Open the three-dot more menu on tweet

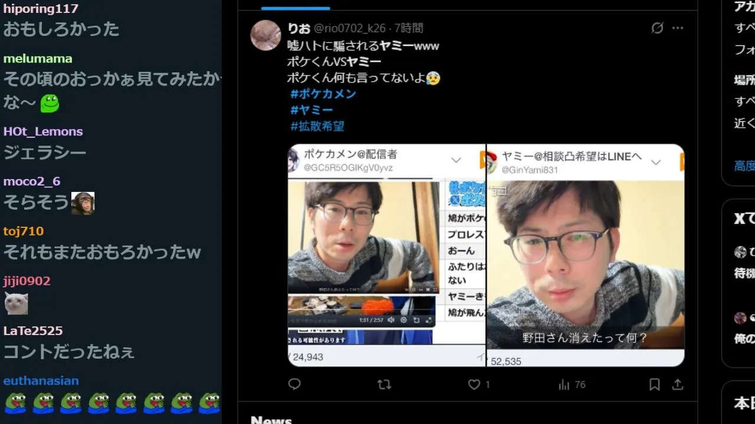tap(678, 28)
